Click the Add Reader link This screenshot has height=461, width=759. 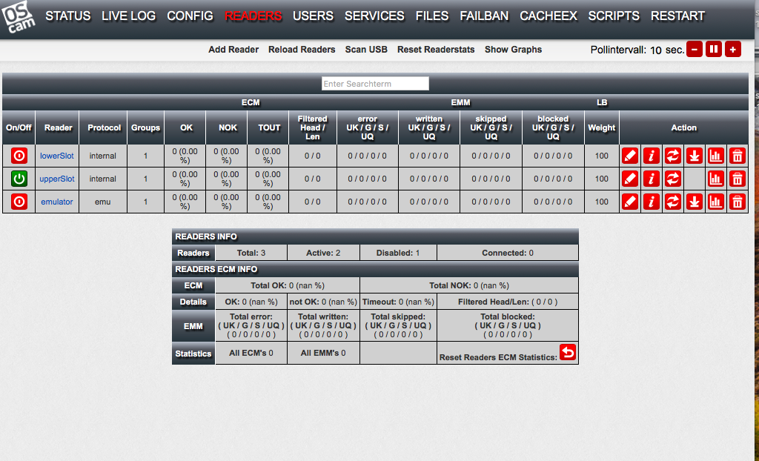point(233,50)
